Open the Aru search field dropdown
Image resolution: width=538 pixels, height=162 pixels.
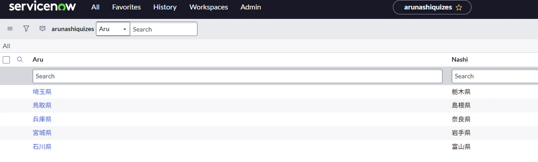click(113, 29)
